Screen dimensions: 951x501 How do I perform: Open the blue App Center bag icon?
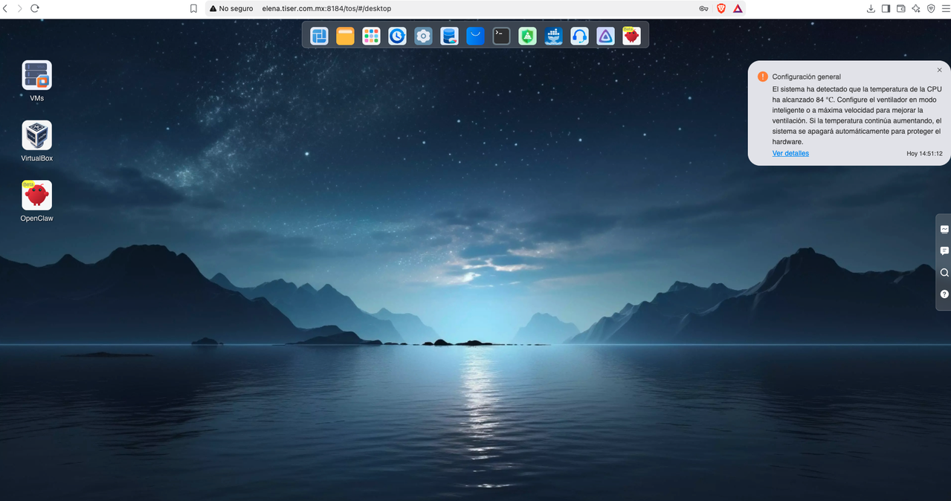475,36
